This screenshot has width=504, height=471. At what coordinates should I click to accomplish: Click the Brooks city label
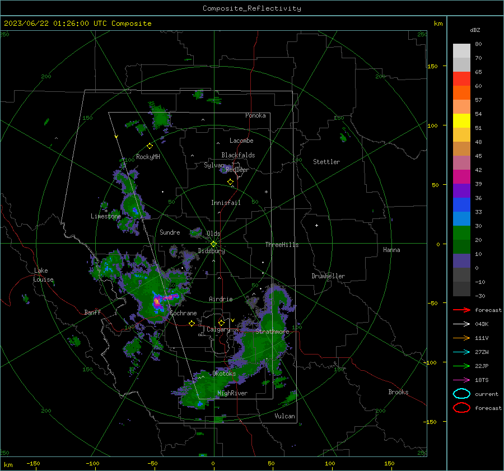click(398, 392)
